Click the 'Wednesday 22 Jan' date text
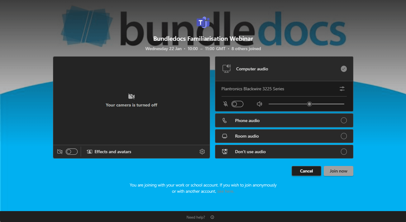Image resolution: width=406 pixels, height=222 pixels. [163, 49]
